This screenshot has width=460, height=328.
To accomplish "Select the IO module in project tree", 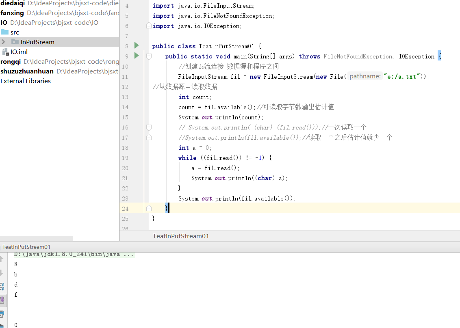I will click(x=60, y=23).
